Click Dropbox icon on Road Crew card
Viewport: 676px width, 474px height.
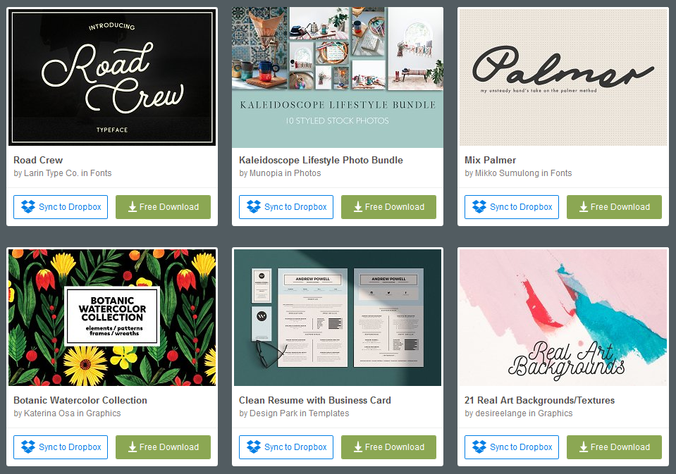28,207
